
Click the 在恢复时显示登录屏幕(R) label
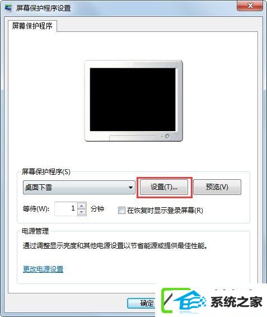click(x=165, y=211)
